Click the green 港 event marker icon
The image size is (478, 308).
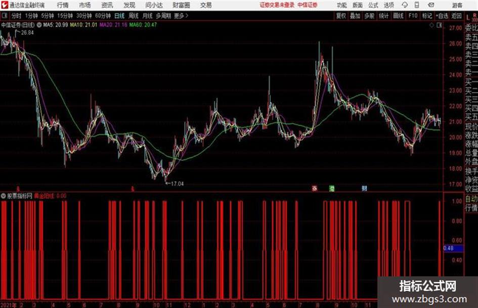[x=332, y=188]
